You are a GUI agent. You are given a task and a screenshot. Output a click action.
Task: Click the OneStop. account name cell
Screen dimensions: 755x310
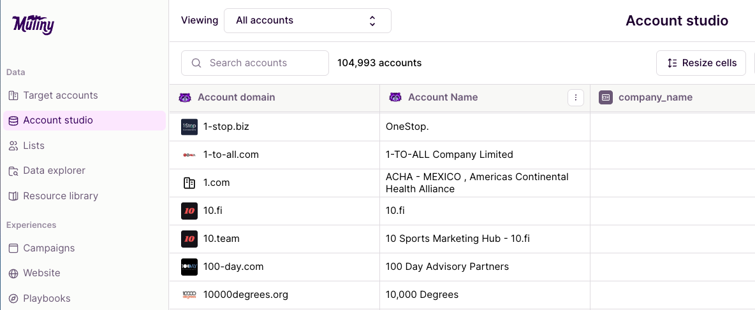click(485, 127)
